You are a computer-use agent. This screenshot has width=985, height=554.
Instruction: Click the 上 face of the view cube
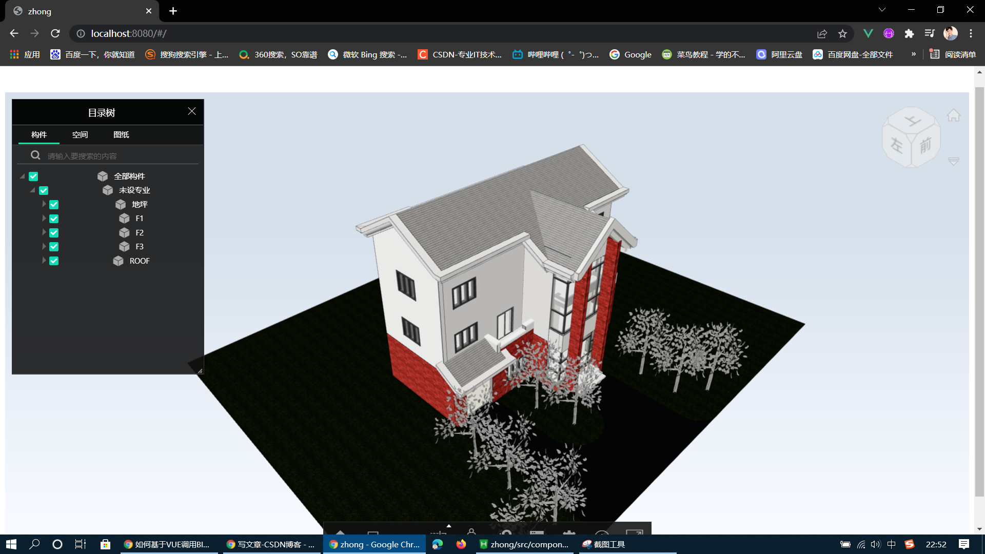coord(912,121)
